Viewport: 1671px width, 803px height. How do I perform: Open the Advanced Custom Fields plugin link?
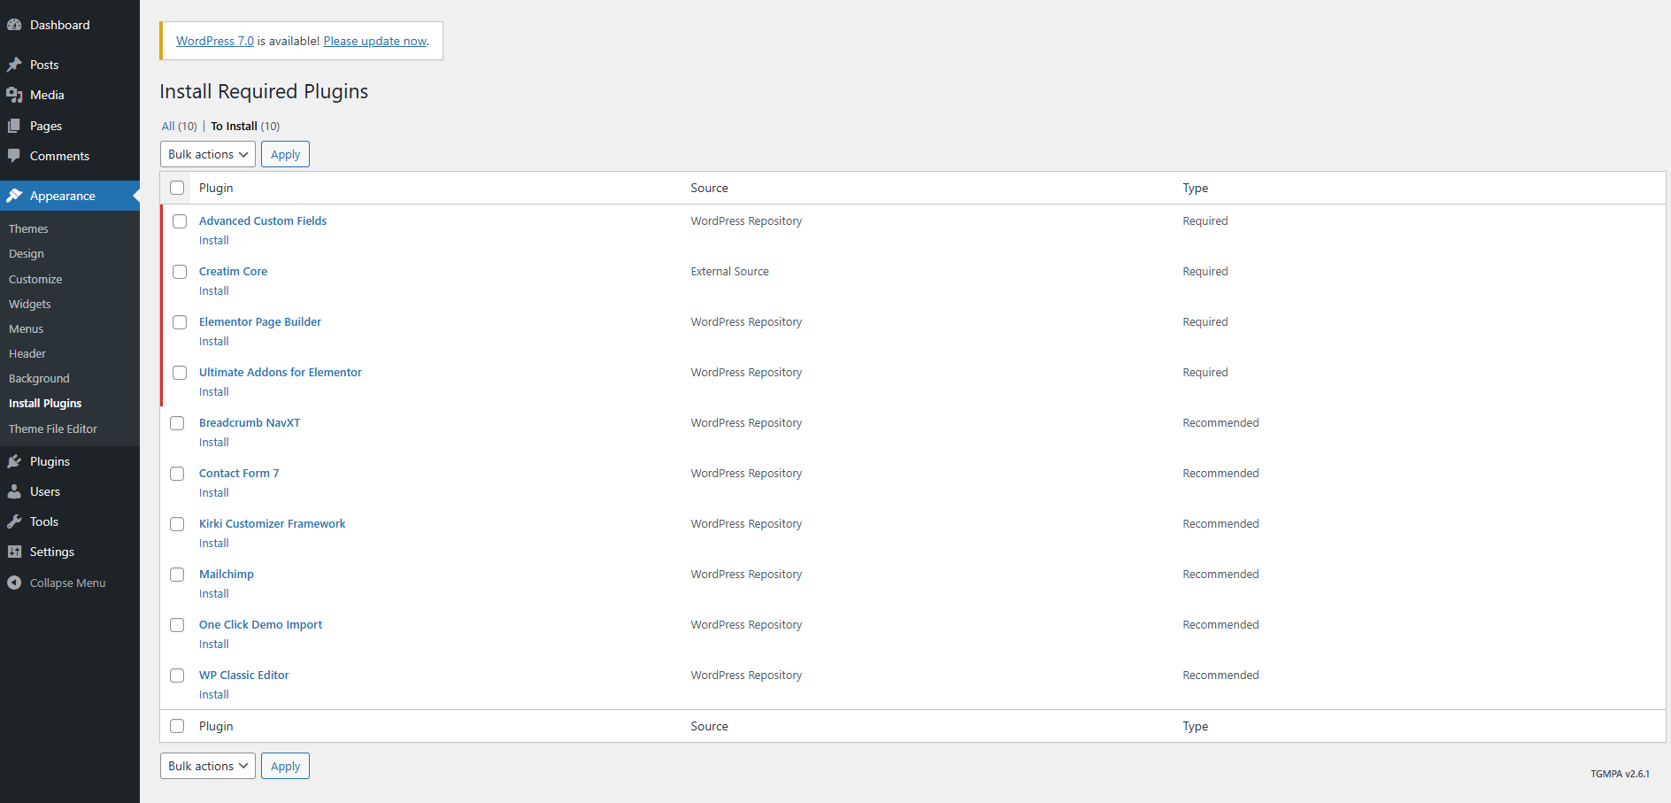tap(263, 220)
